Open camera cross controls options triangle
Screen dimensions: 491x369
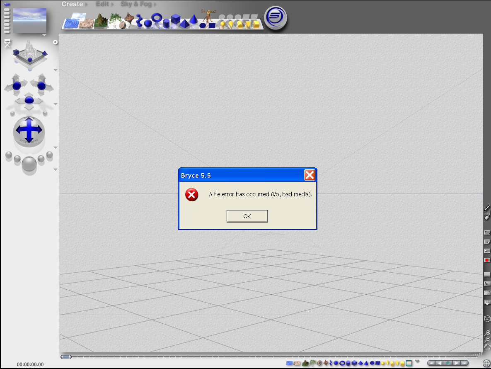coord(56,104)
